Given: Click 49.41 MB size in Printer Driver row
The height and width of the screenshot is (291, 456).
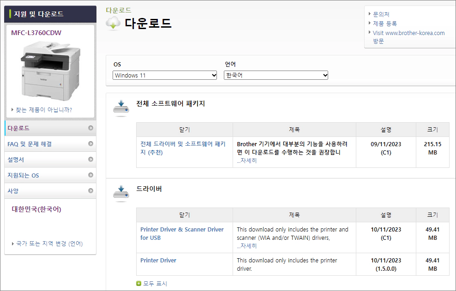Looking at the screenshot, I should tap(432, 265).
